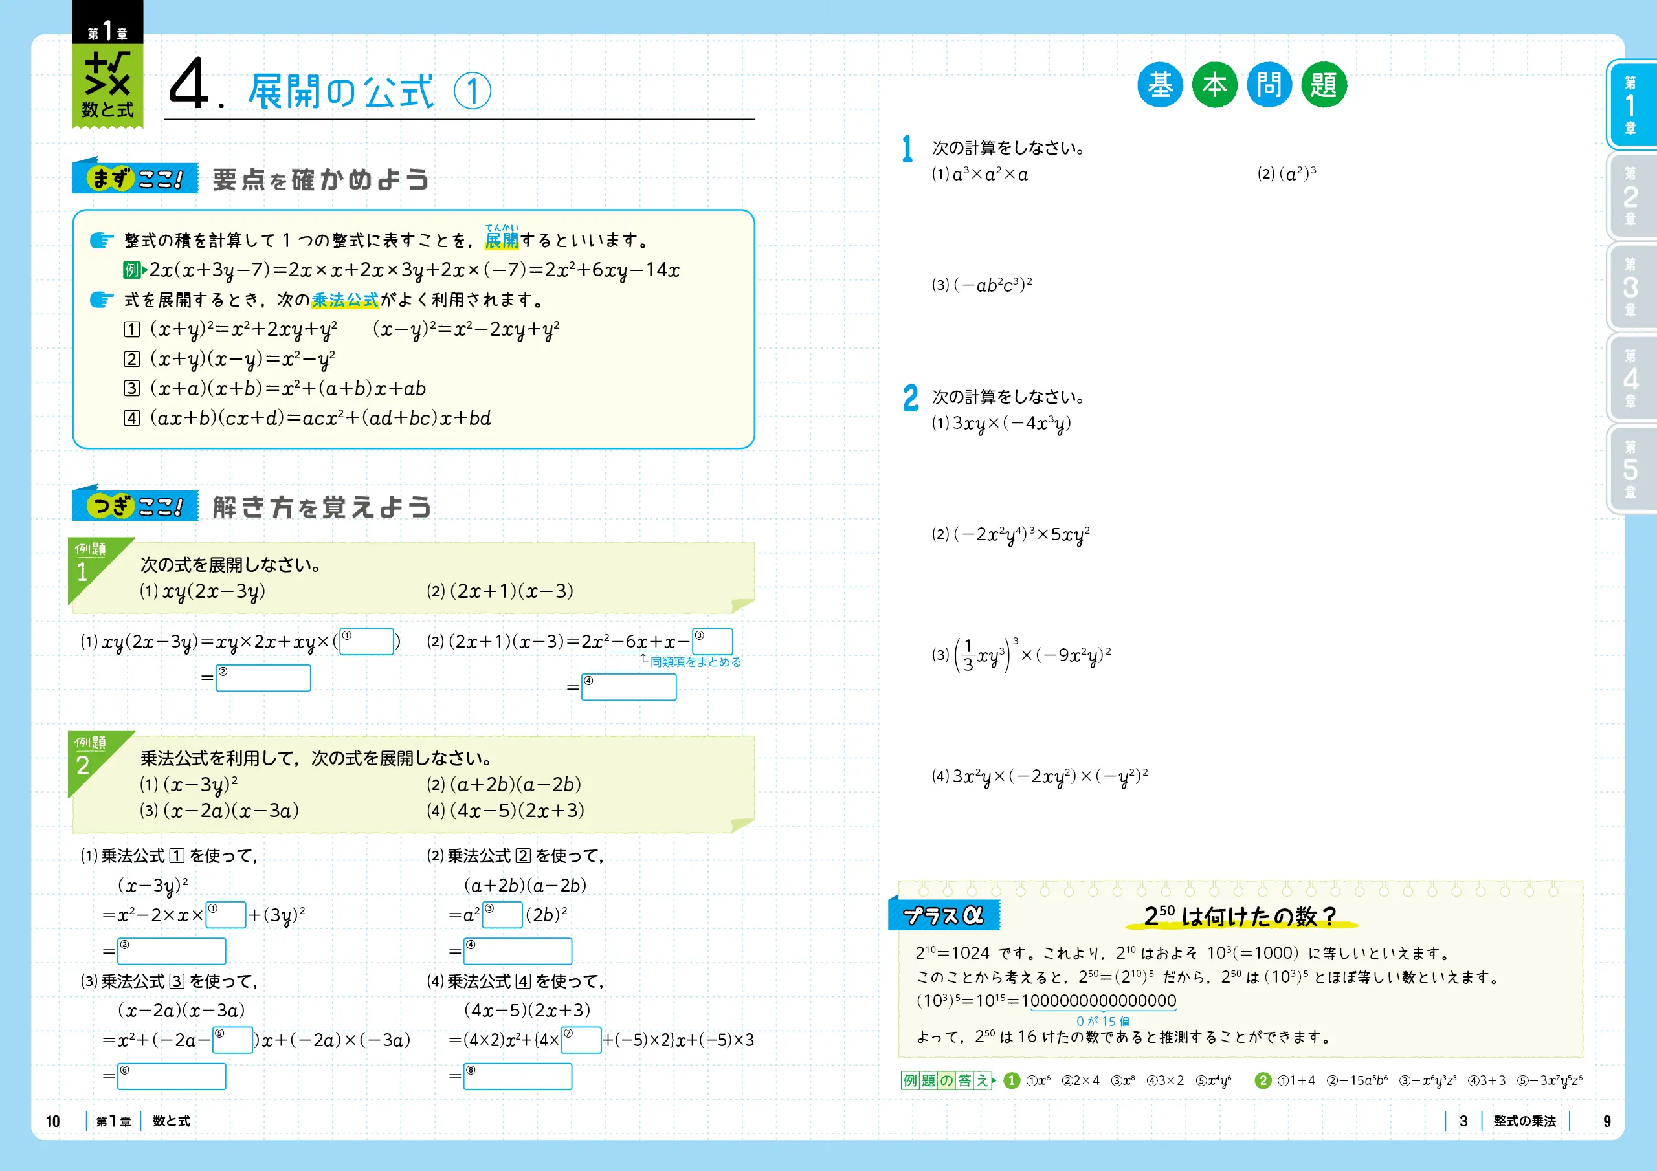Click the green 題 circle

(1324, 85)
